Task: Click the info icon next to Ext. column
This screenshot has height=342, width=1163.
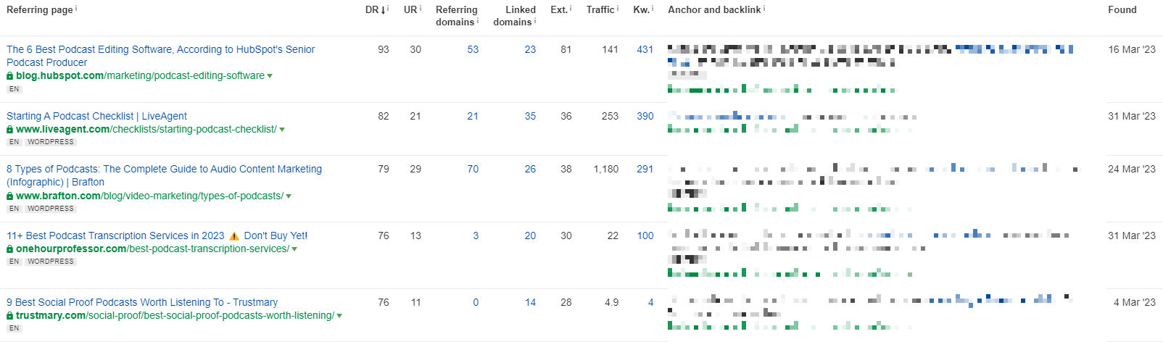Action: [571, 8]
